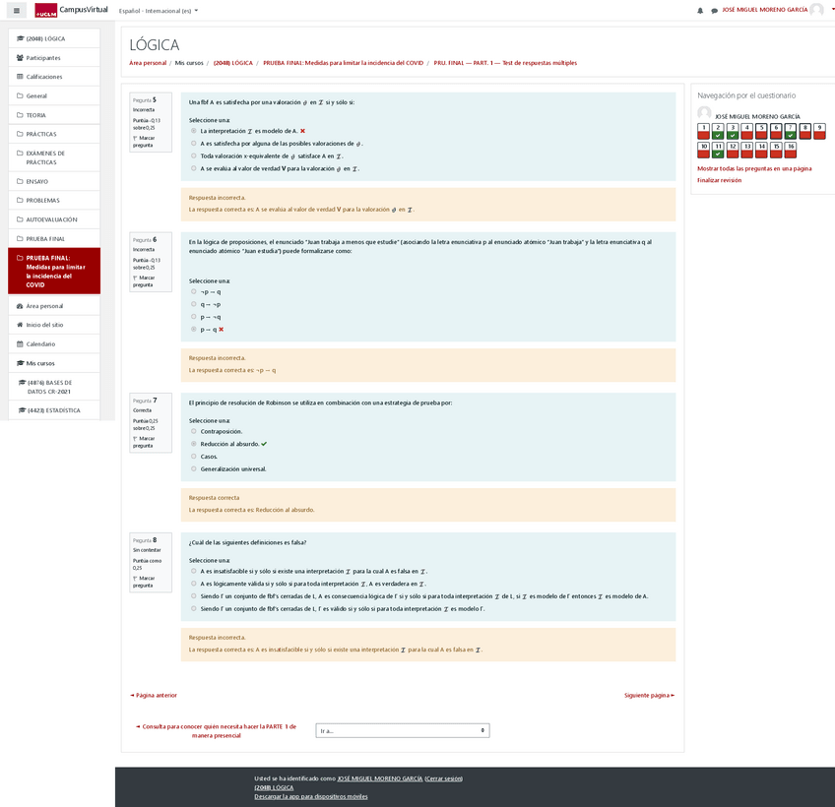Jump to question 16 in quiz navigation
This screenshot has width=835, height=807.
click(x=791, y=150)
